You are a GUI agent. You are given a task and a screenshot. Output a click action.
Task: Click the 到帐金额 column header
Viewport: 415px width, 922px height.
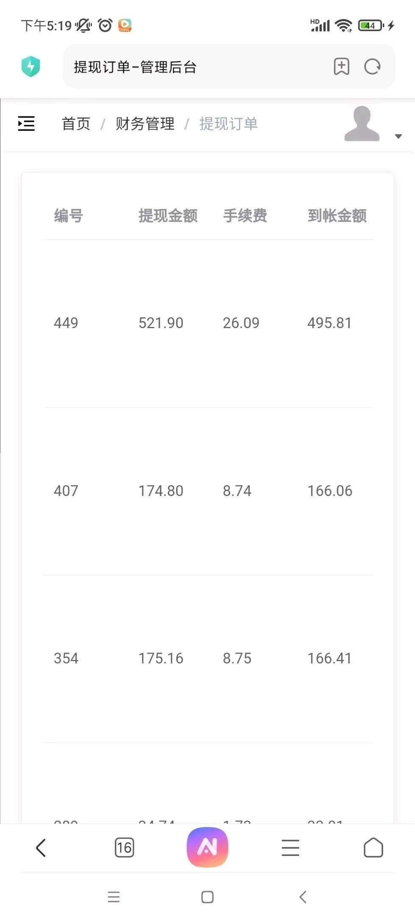pos(337,216)
